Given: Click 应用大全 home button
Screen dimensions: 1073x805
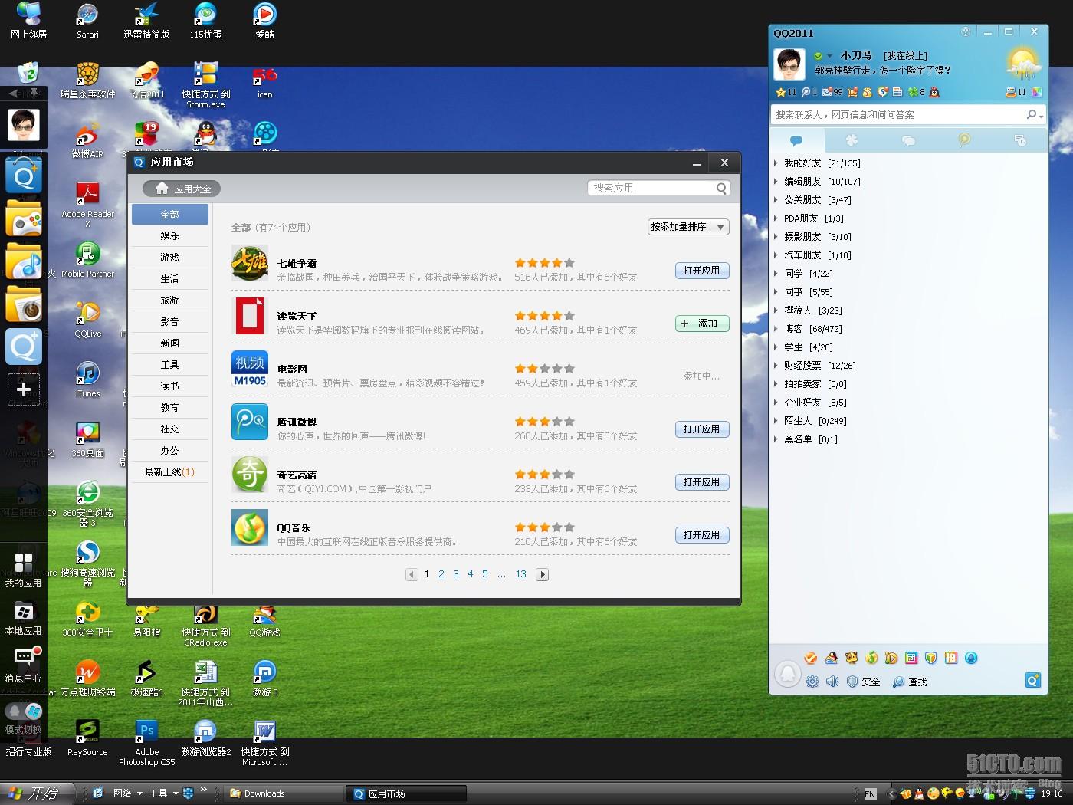Looking at the screenshot, I should pyautogui.click(x=182, y=189).
